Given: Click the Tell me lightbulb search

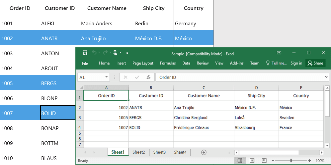Looking at the screenshot, I should point(277,63).
